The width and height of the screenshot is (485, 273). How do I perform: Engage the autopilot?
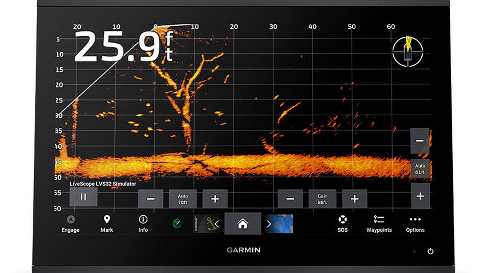click(x=70, y=224)
